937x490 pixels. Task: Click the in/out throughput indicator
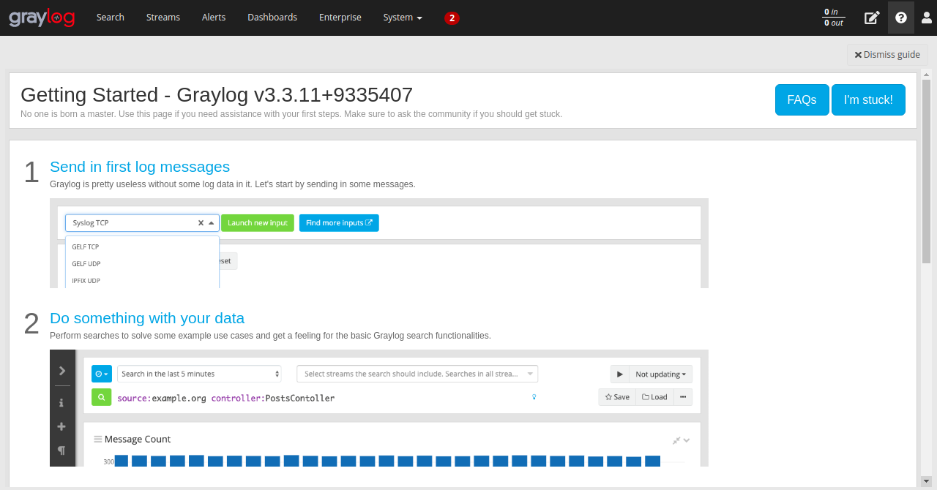click(833, 18)
